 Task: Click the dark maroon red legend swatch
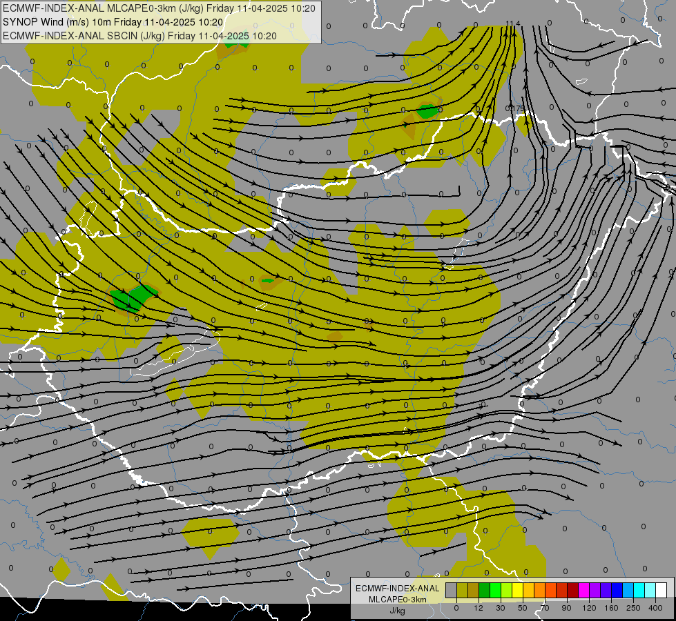click(572, 591)
